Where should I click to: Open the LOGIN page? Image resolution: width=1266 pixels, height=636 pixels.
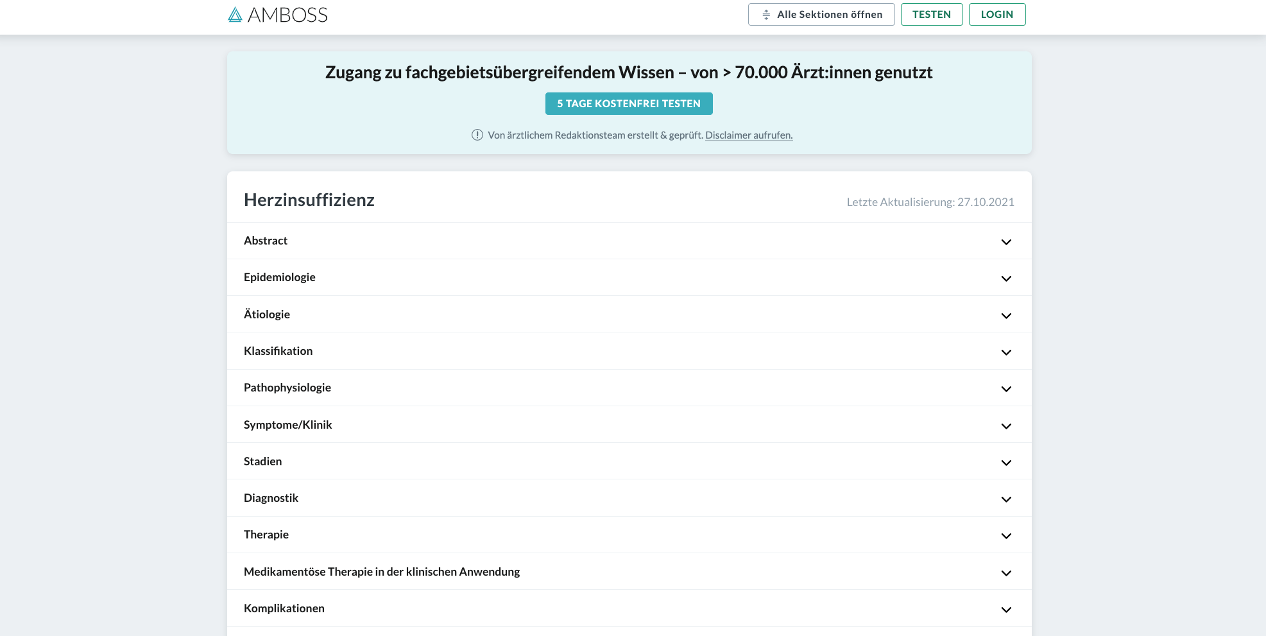pos(997,15)
